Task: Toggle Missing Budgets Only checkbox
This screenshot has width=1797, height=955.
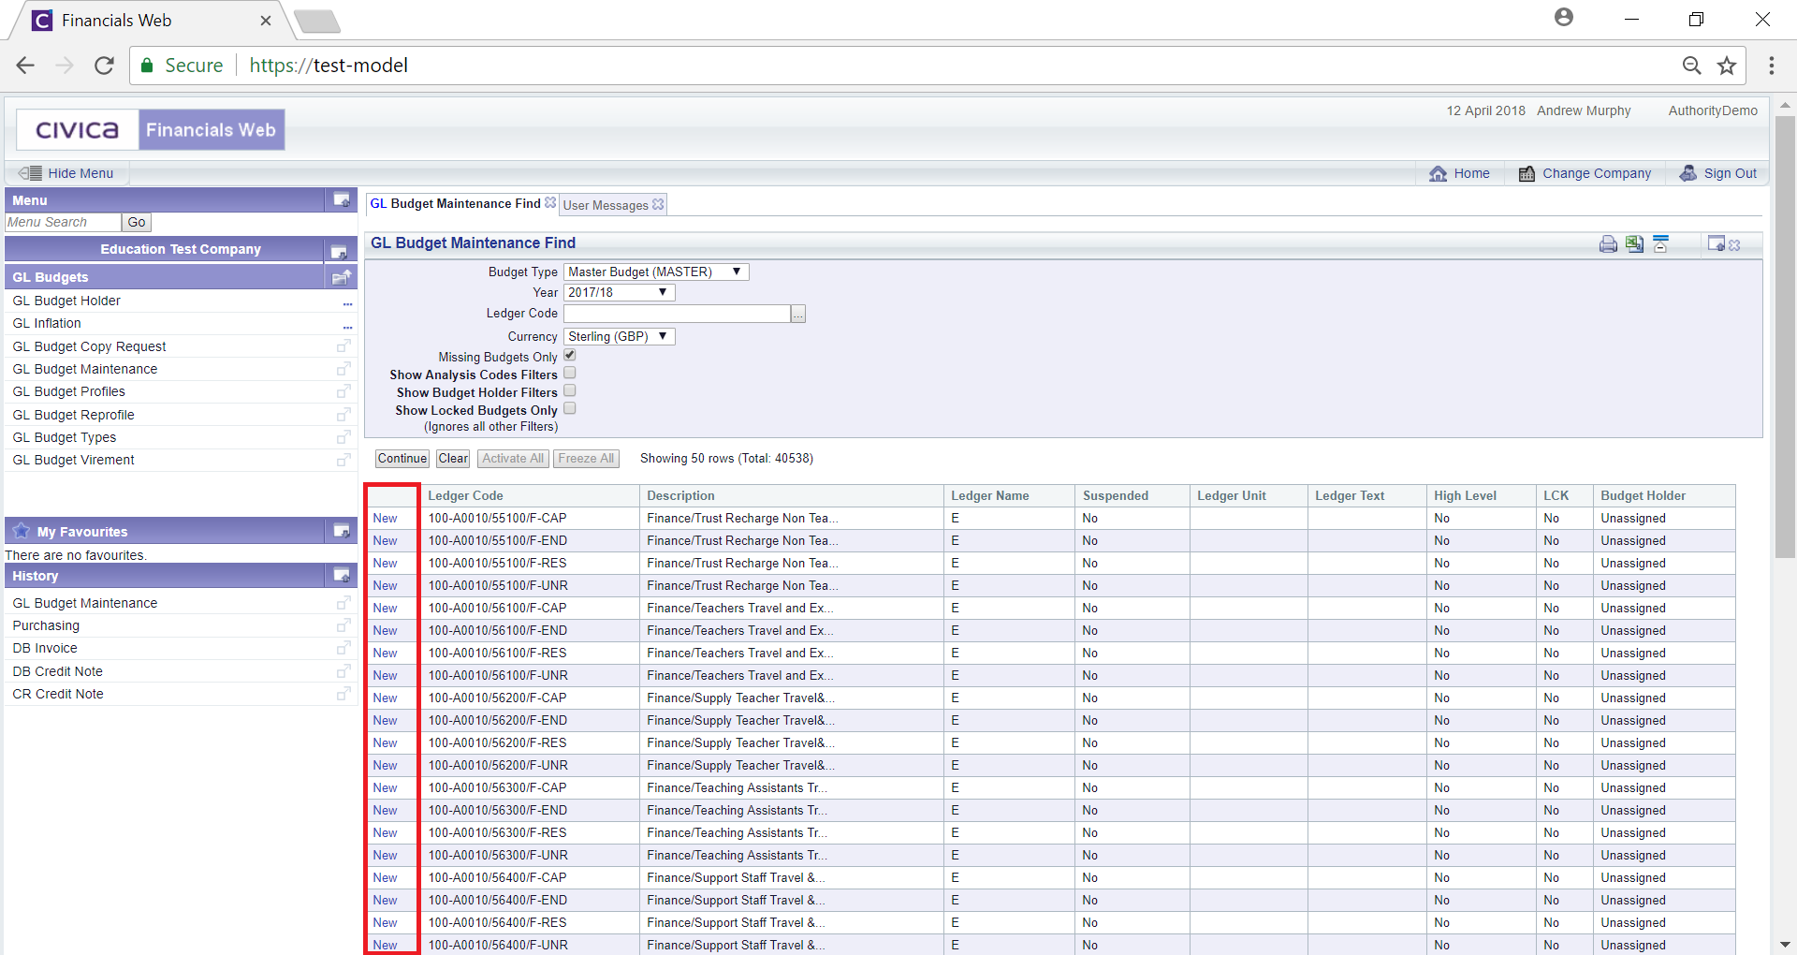Action: pos(569,356)
